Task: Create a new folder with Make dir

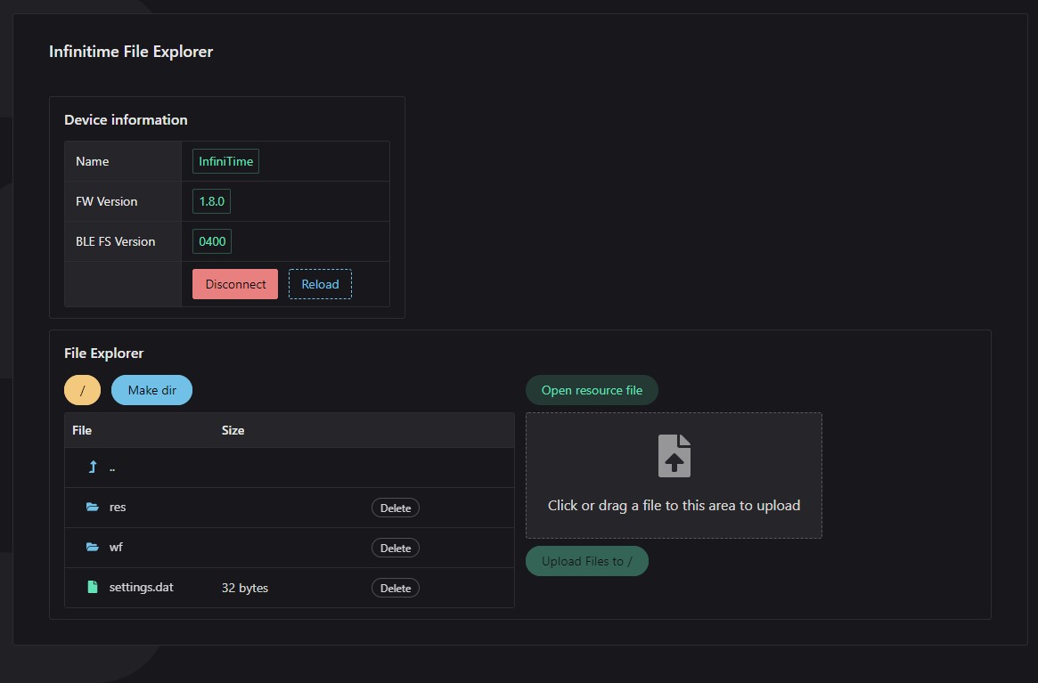Action: (151, 390)
